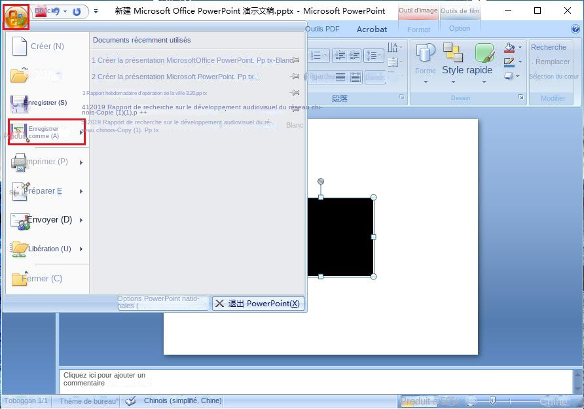Select the Forme insert shape tool
This screenshot has width=584, height=409.
click(426, 57)
